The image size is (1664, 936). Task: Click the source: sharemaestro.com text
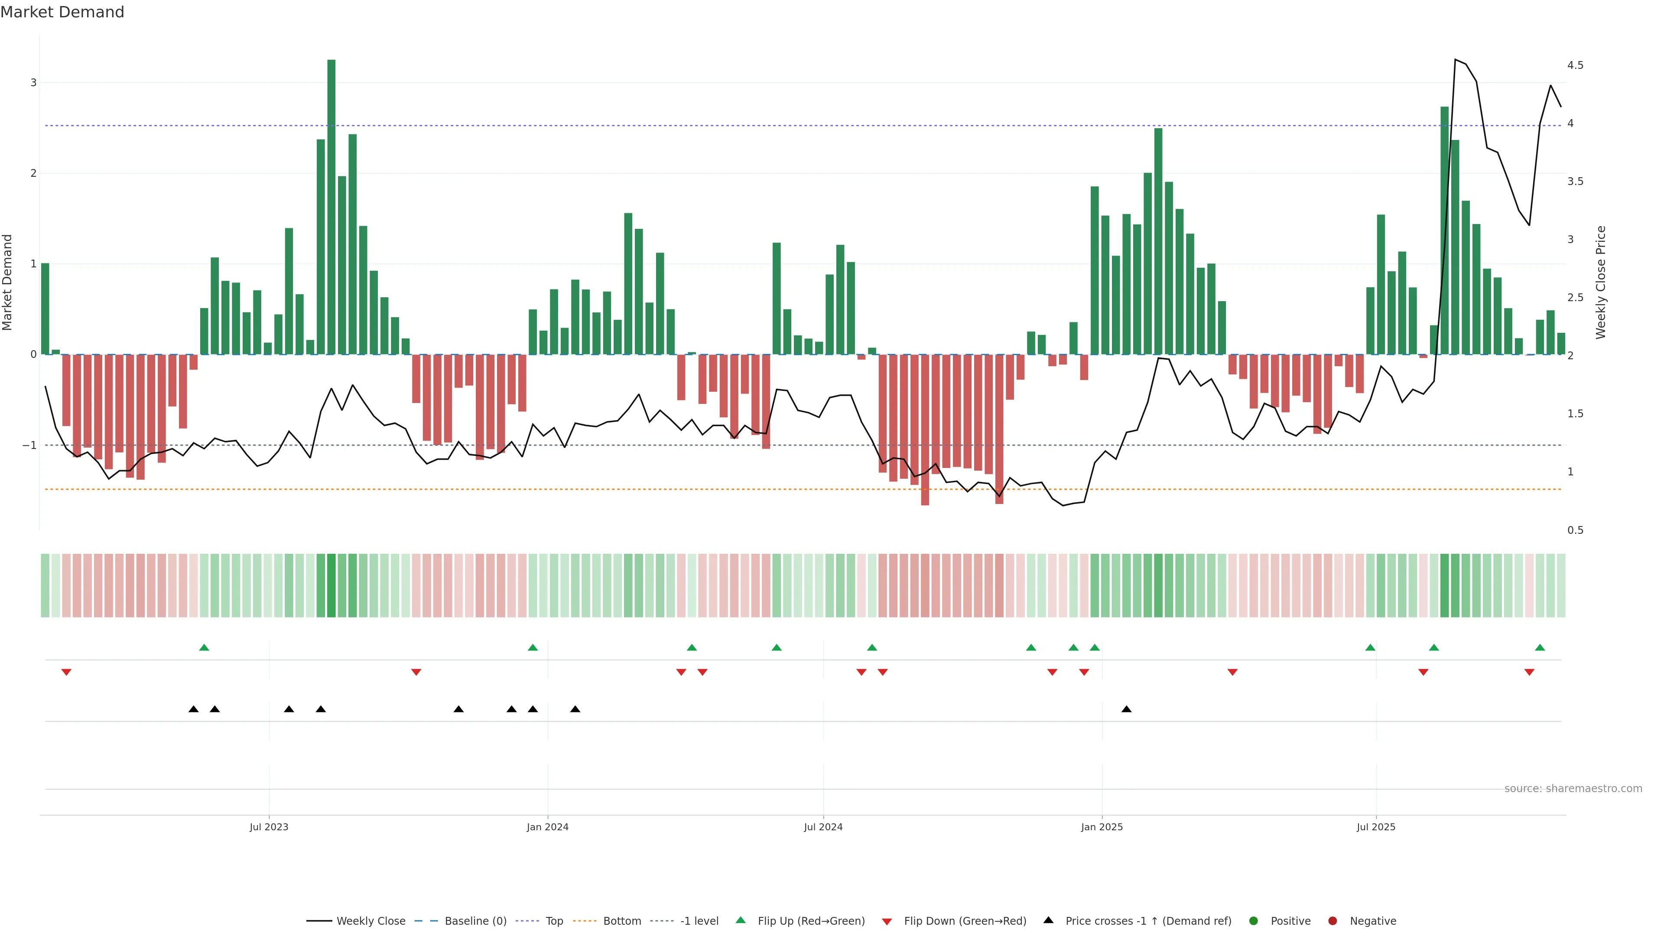(x=1573, y=789)
